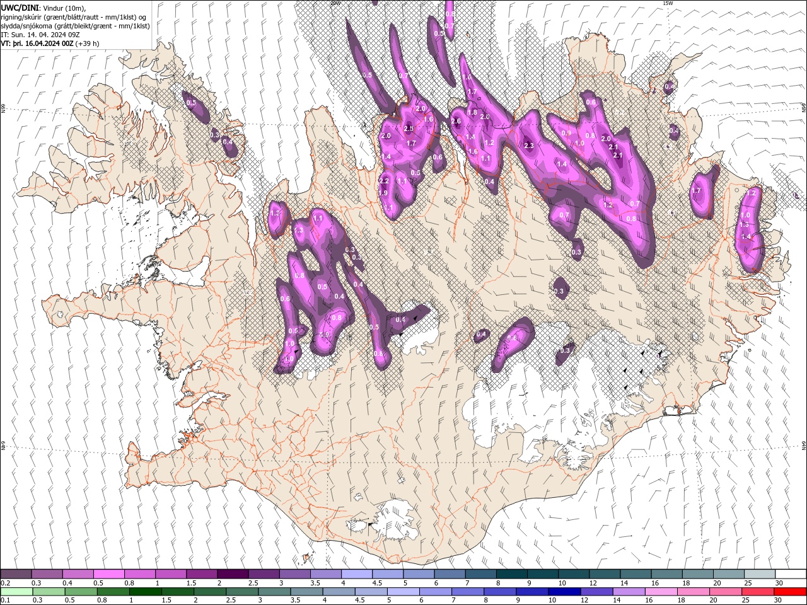Select the dark purple snow swatch between 2 and 2.5
The height and width of the screenshot is (605, 807).
233,574
